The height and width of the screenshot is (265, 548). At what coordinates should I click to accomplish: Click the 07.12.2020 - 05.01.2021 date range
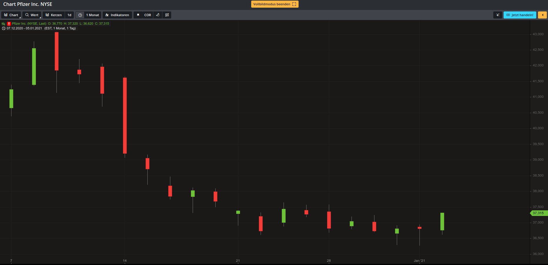coord(24,28)
